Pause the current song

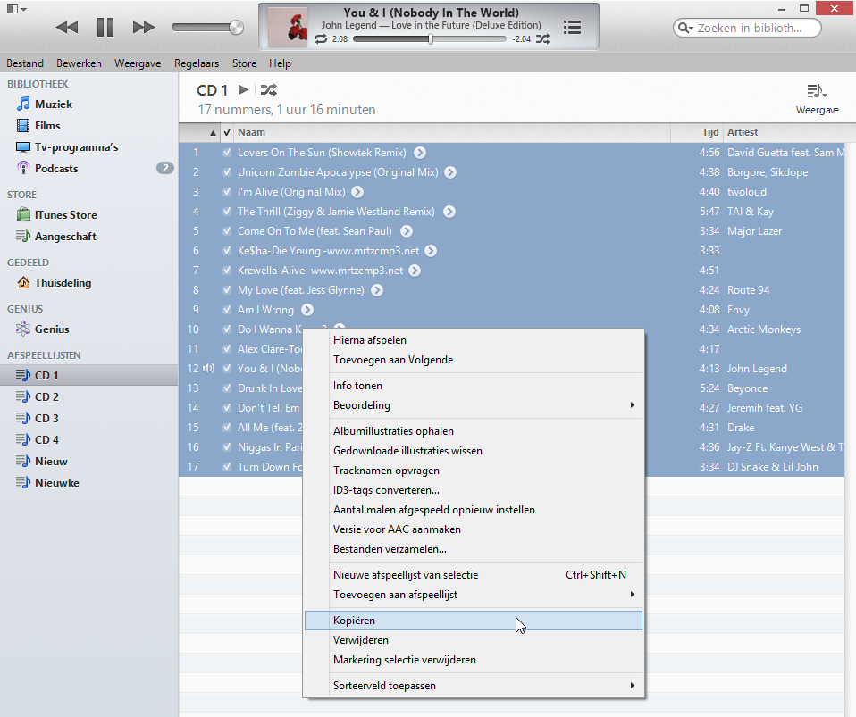(x=105, y=28)
